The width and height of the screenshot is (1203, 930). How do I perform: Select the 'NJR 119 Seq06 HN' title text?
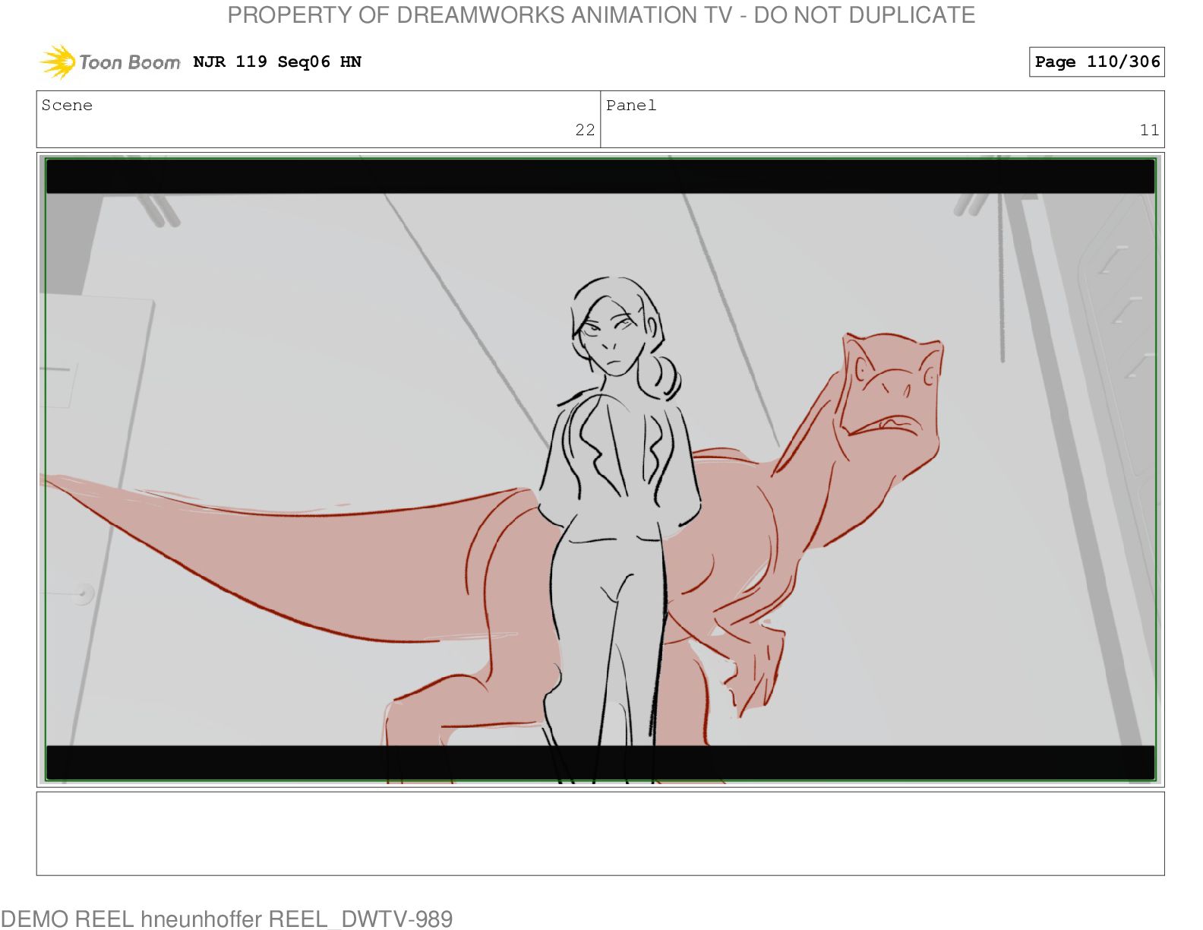(277, 62)
